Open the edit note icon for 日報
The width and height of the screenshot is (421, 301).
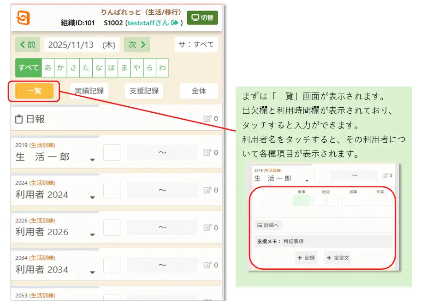coord(208,118)
